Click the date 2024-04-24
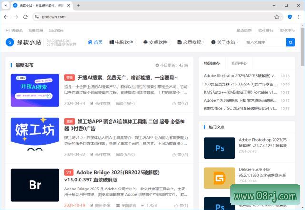Viewport: 305px width, 210px height. (75, 104)
